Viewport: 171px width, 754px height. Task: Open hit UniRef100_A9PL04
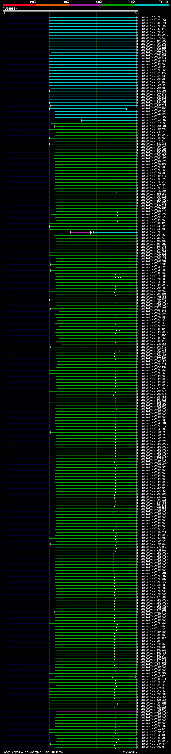pyautogui.click(x=153, y=26)
